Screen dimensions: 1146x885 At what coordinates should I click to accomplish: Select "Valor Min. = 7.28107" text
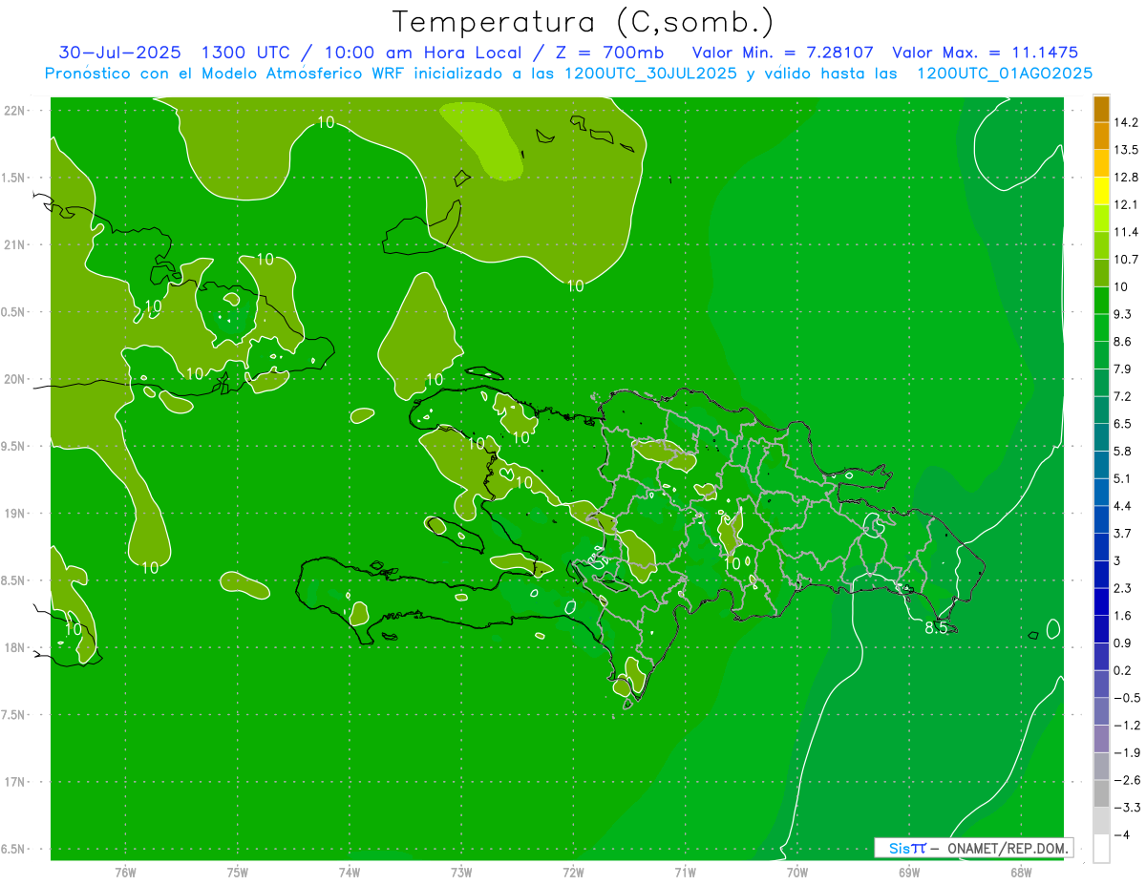click(x=783, y=53)
